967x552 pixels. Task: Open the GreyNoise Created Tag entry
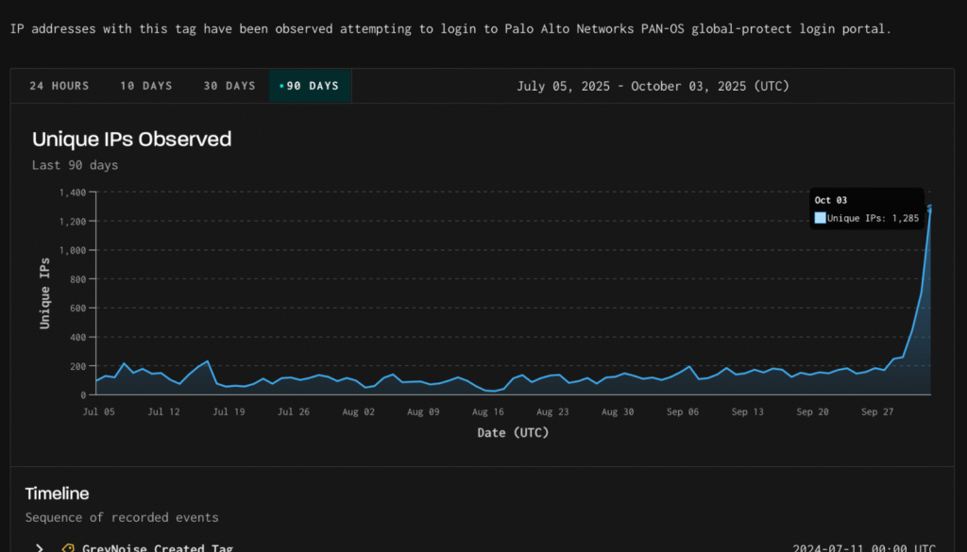click(157, 548)
